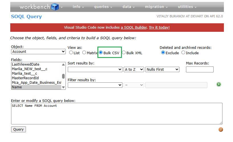Image resolution: width=233 pixels, height=142 pixels.
Task: Select MasterRecordId in the Fields list
Action: click(25, 78)
